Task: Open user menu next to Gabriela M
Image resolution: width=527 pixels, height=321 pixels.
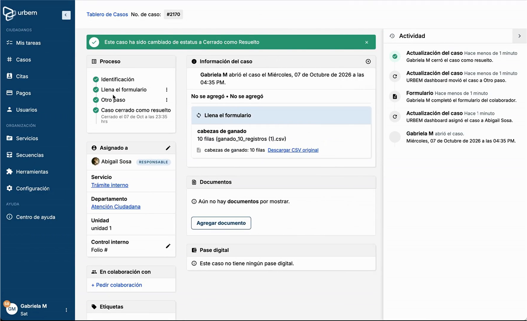Action: [66, 310]
